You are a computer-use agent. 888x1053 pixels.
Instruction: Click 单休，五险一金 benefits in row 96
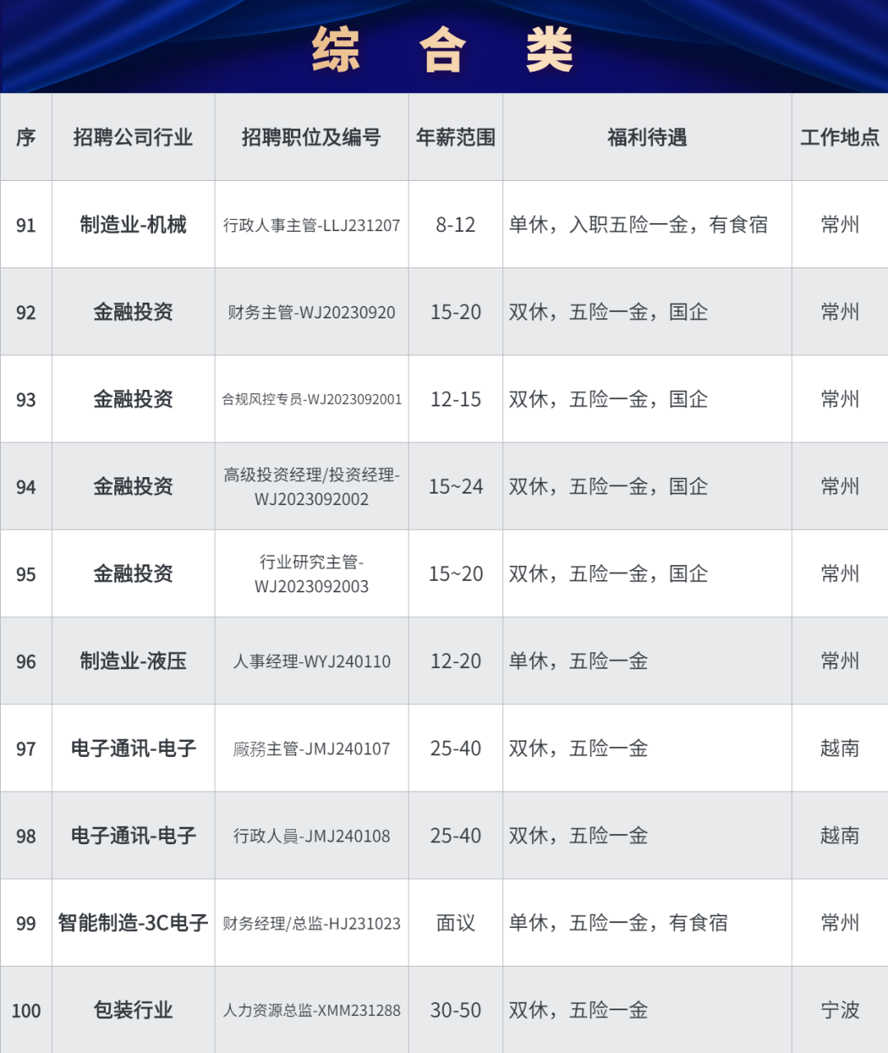[578, 661]
